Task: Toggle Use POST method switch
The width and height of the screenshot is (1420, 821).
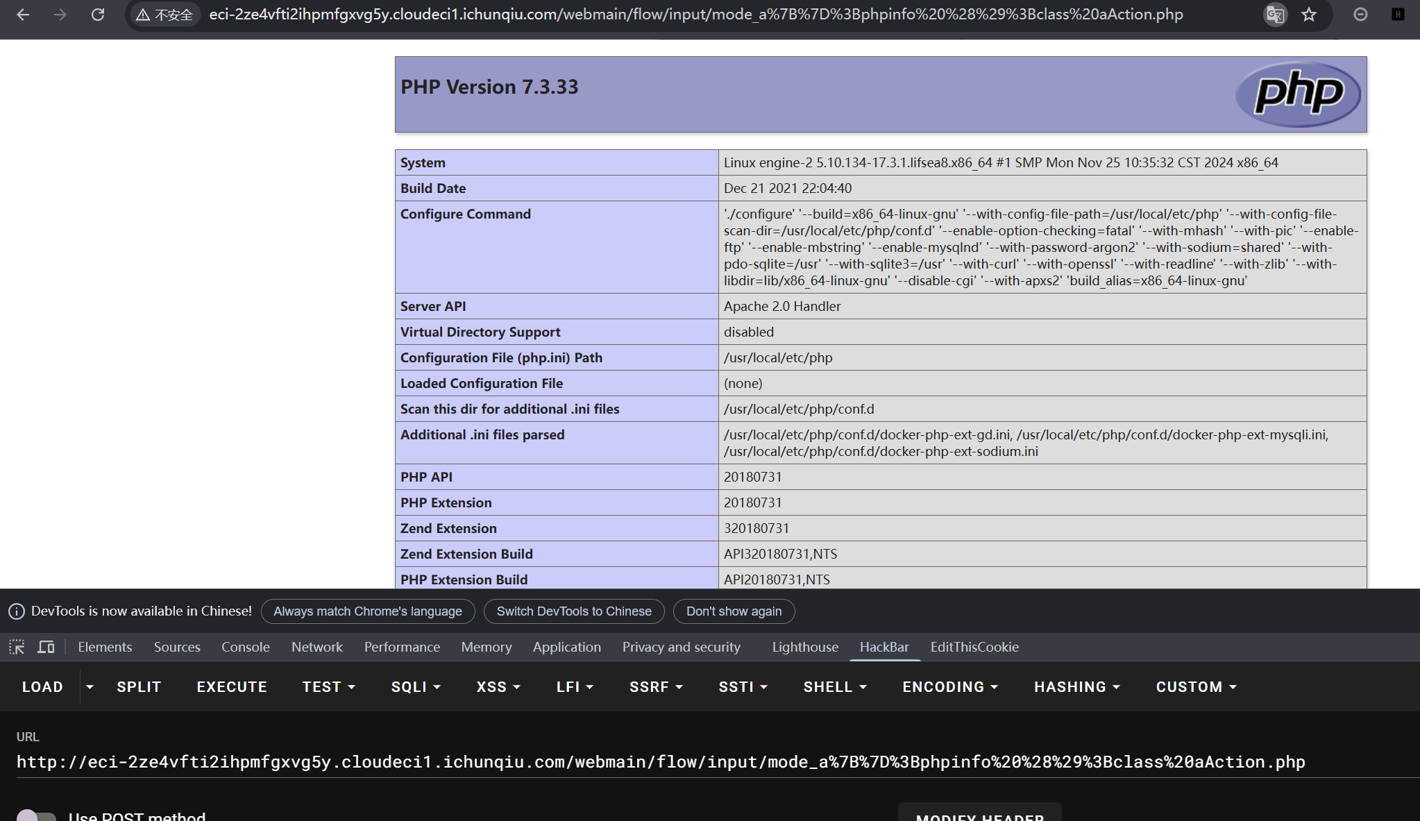Action: [36, 816]
